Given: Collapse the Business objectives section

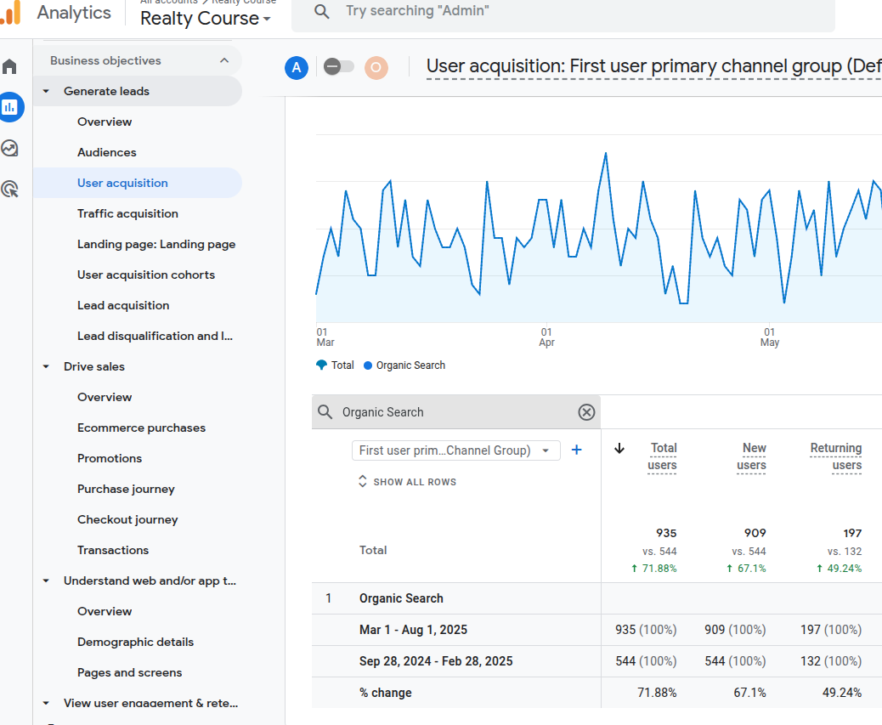Looking at the screenshot, I should (x=224, y=60).
